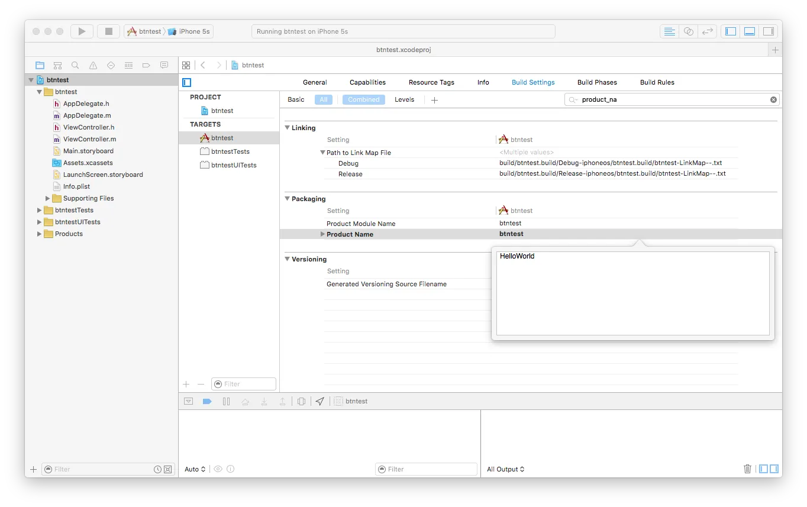Click the Step Into debug button

pos(264,401)
